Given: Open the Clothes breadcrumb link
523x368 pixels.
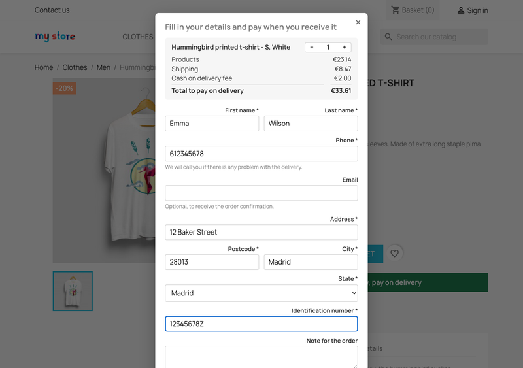Looking at the screenshot, I should coord(75,67).
